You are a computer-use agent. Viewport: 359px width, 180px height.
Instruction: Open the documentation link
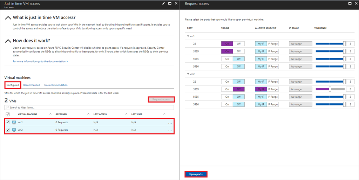[40, 62]
